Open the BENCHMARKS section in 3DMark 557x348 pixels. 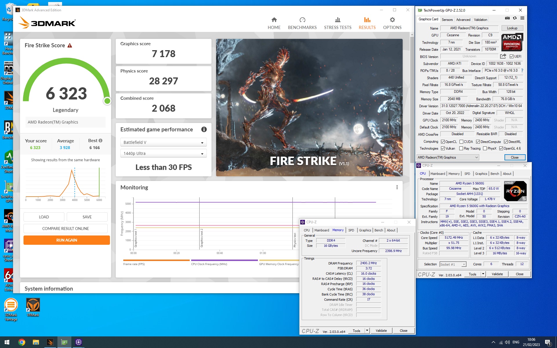click(x=302, y=23)
